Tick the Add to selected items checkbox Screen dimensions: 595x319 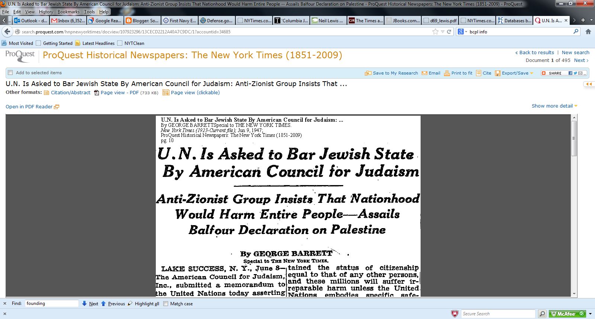tap(10, 73)
